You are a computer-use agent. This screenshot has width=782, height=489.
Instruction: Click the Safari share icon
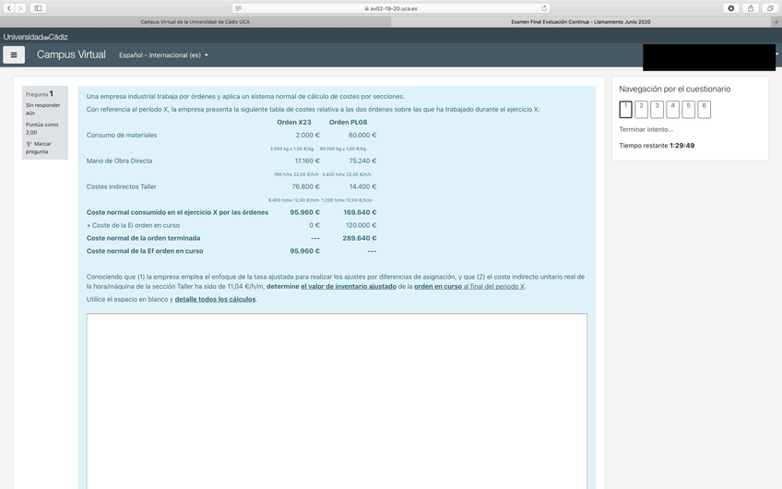point(751,8)
